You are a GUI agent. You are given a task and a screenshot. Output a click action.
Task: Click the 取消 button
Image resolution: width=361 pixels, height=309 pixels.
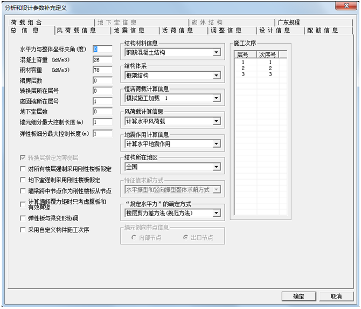tap(336, 297)
